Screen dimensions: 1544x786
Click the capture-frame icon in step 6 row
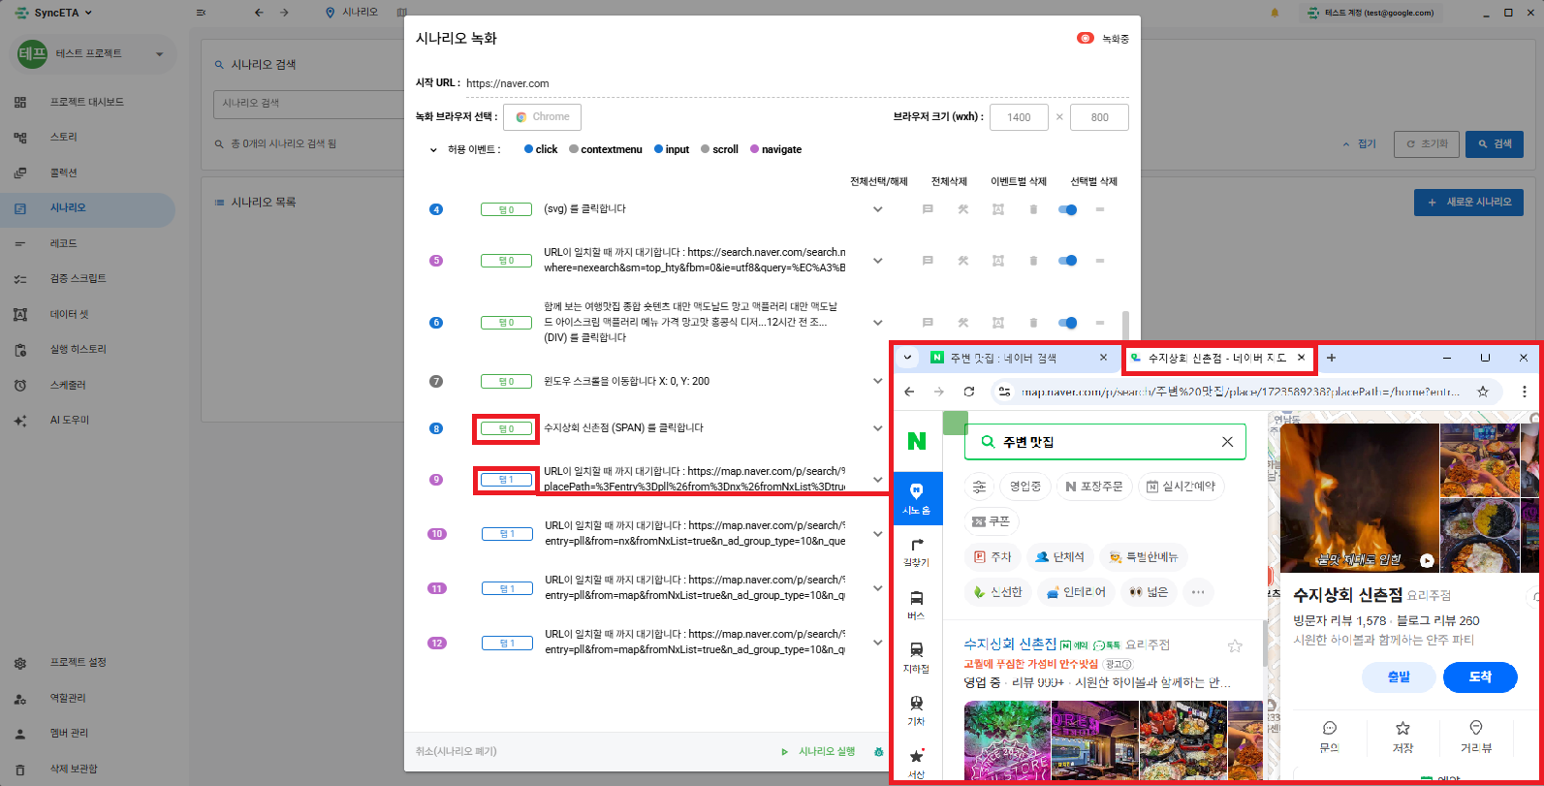pos(998,323)
